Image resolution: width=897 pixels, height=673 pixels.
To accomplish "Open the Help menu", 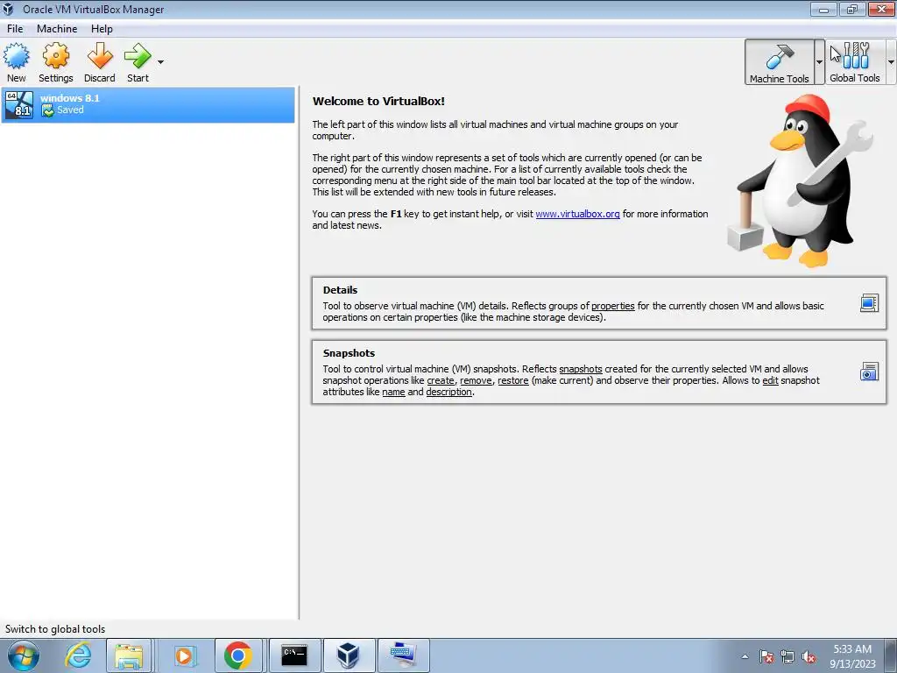I will [x=102, y=29].
